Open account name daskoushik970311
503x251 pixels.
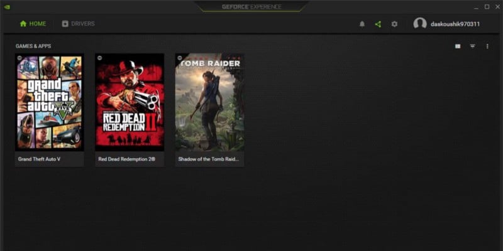coord(455,24)
